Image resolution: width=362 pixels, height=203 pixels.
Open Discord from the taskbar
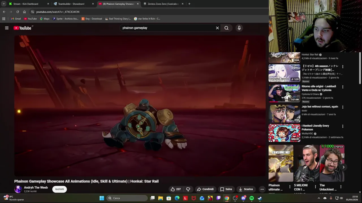244,198
